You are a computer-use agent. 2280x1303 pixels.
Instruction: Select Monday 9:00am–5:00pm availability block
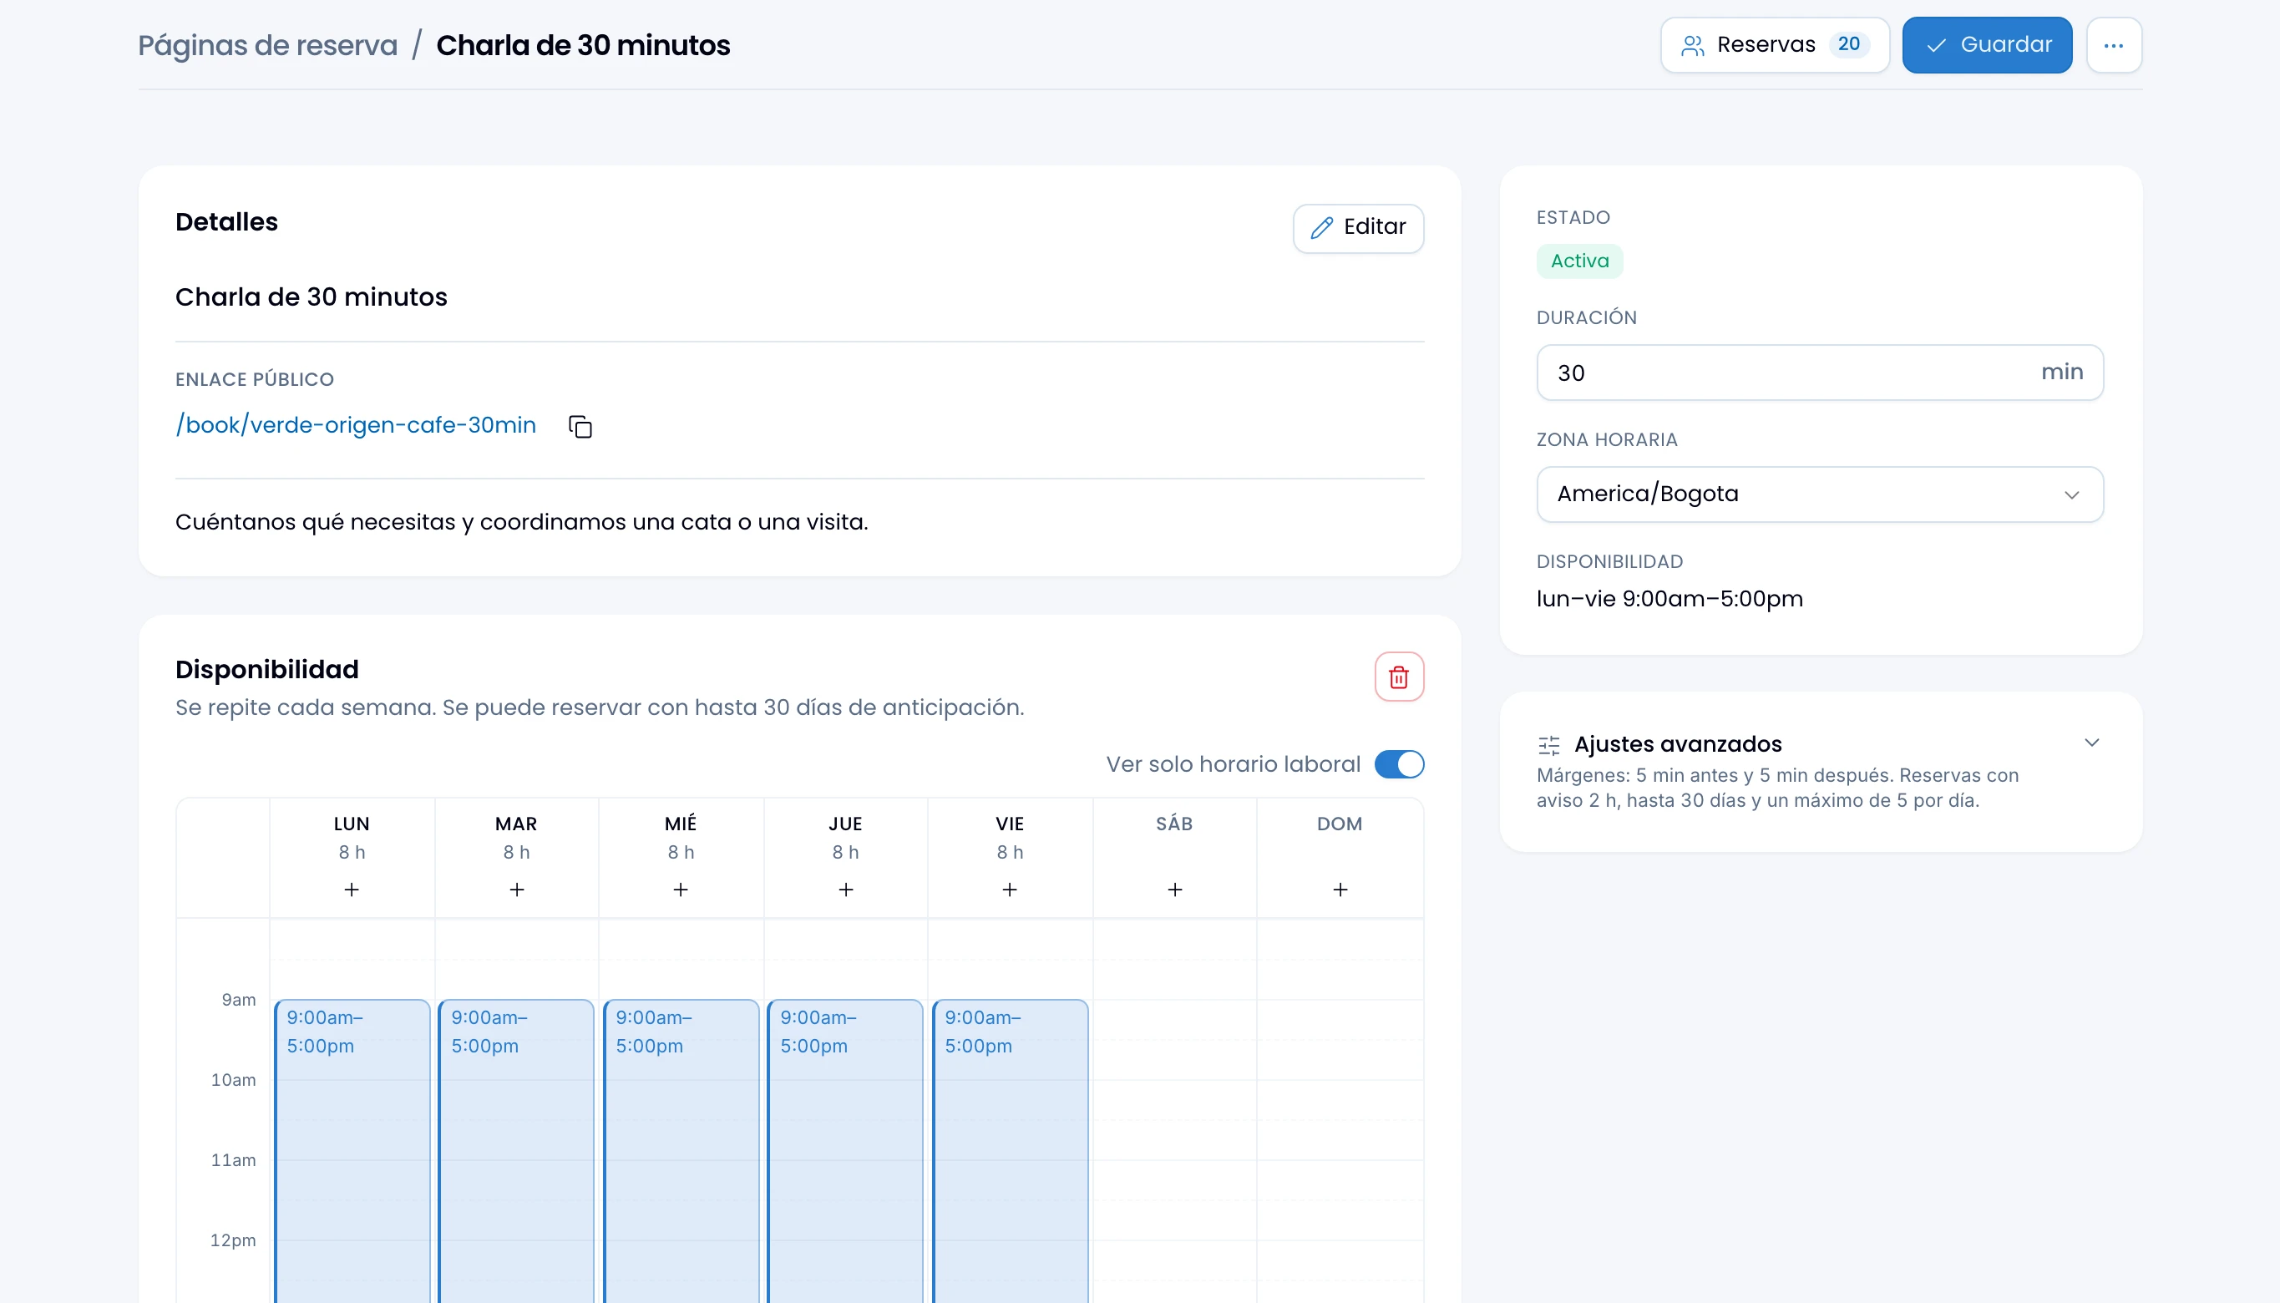point(352,1151)
